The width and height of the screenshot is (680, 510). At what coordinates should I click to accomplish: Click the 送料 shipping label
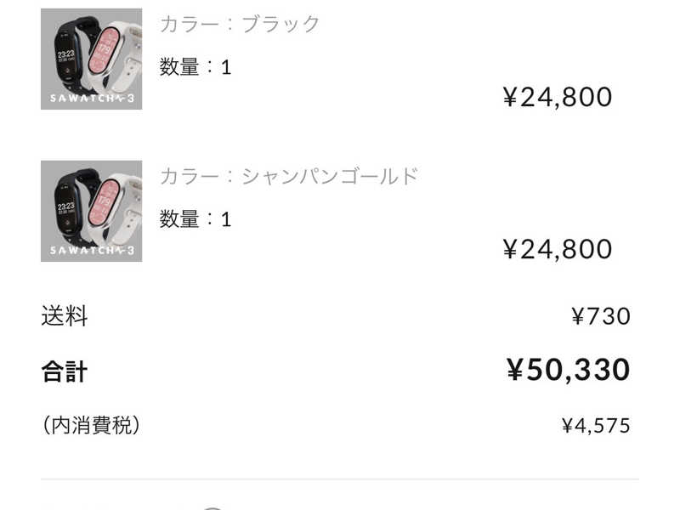[65, 317]
